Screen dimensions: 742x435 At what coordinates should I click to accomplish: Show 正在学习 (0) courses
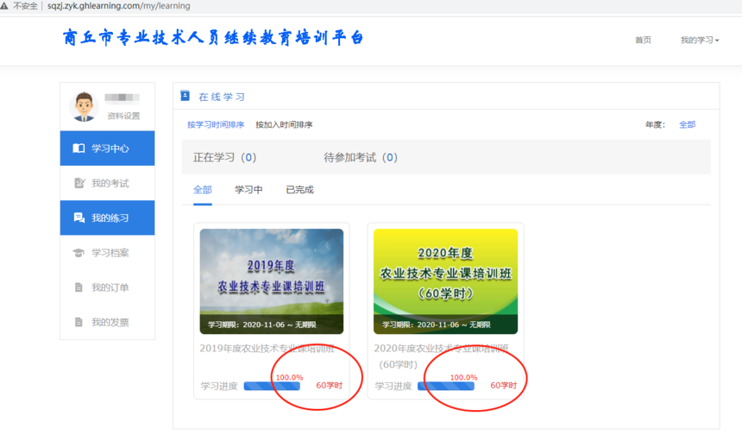pyautogui.click(x=225, y=157)
